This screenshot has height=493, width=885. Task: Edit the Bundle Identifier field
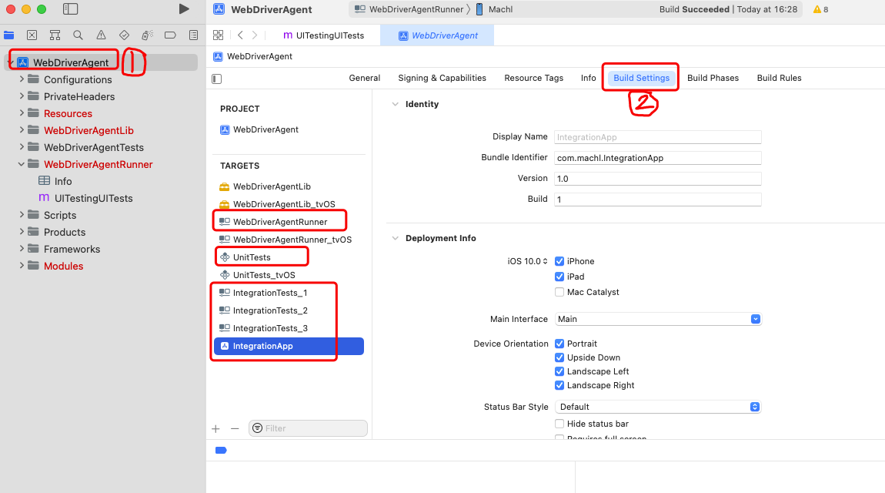(657, 158)
